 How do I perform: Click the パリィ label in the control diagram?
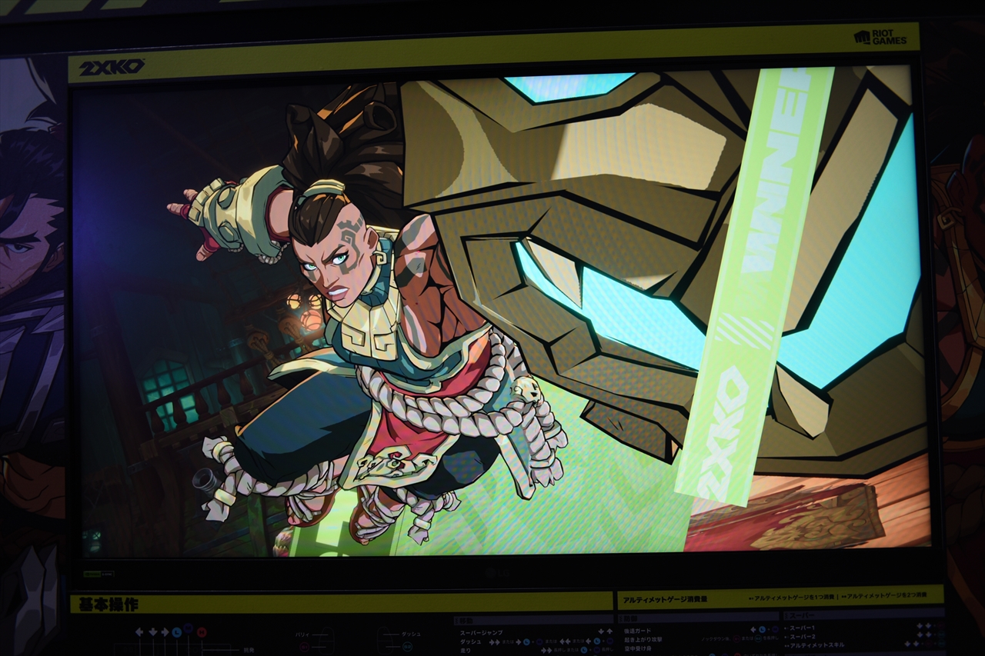coord(303,635)
